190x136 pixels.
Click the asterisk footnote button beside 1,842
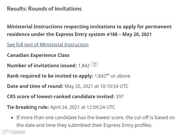click(x=95, y=65)
